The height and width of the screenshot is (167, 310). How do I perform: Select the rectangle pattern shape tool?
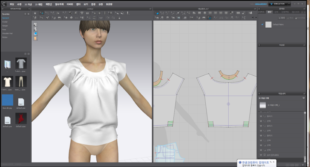pos(200,13)
